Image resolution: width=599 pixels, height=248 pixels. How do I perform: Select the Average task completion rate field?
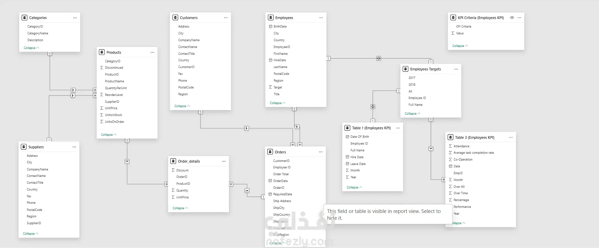[x=473, y=153]
